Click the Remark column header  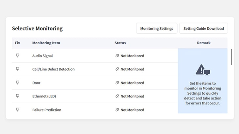tap(204, 43)
